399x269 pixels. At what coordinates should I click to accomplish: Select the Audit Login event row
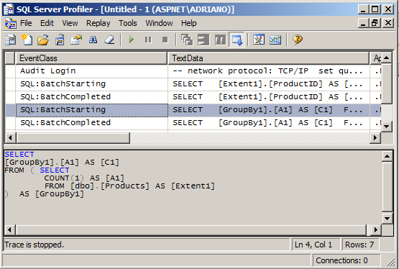pyautogui.click(x=193, y=71)
